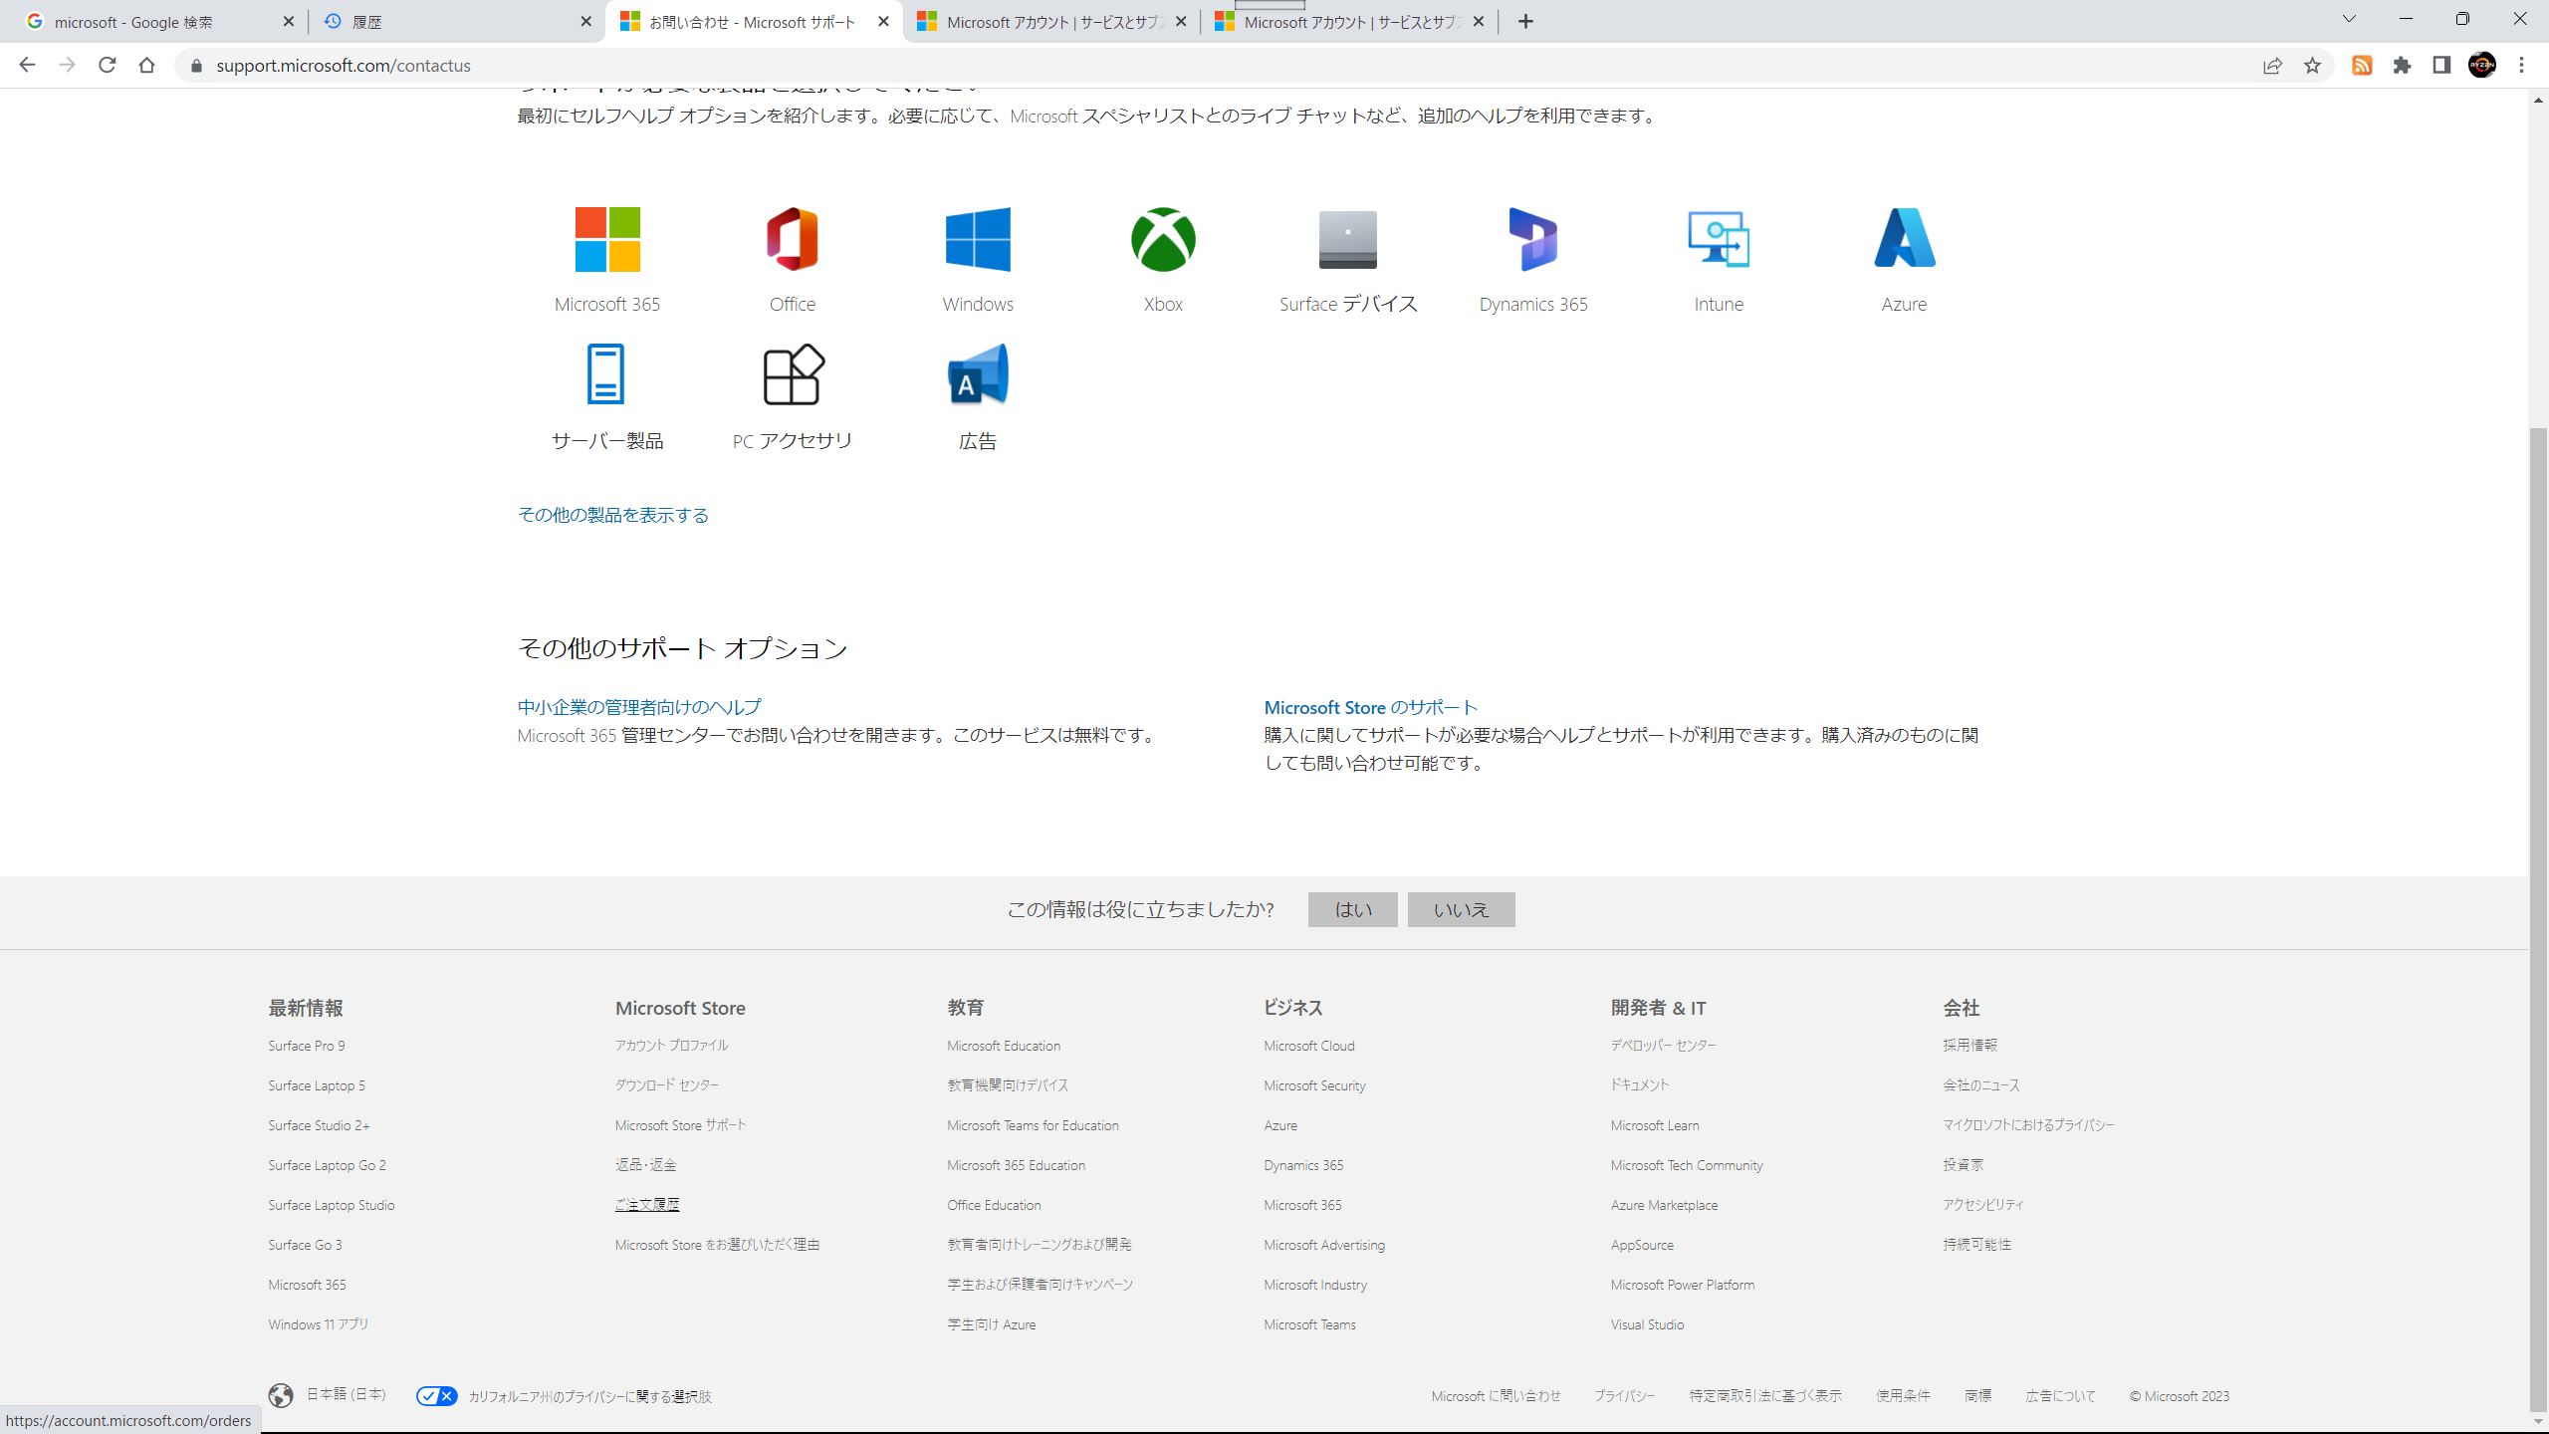Open 特定商取引法に基づく表示 link

click(1765, 1396)
